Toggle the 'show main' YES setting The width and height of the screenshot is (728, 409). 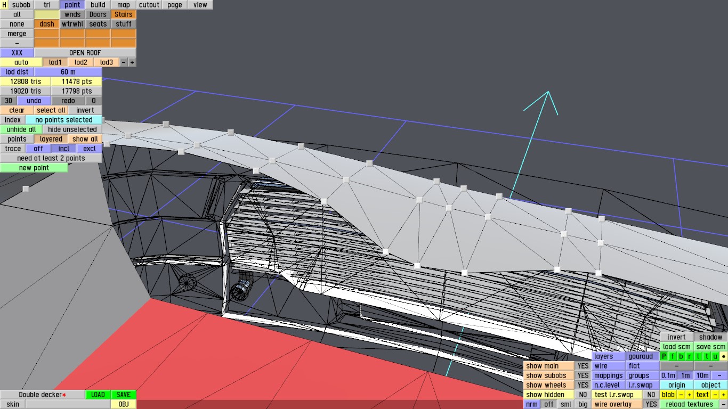pos(583,366)
